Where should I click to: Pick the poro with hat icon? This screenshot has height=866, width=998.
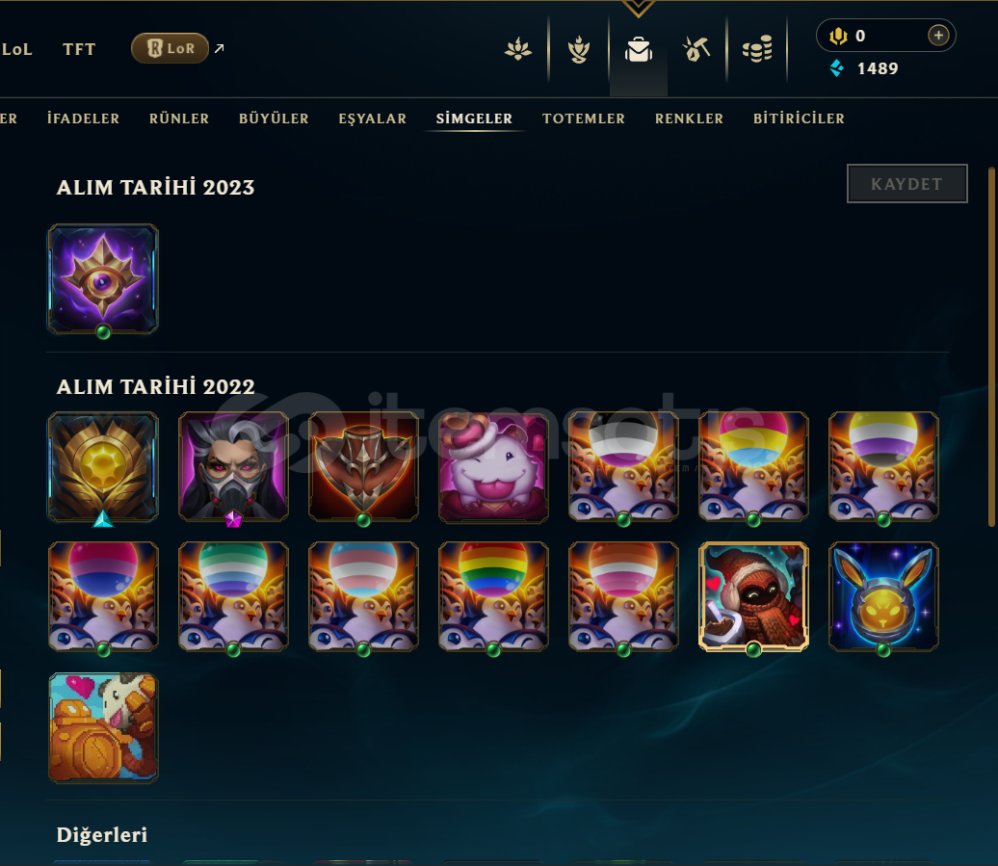coord(493,466)
